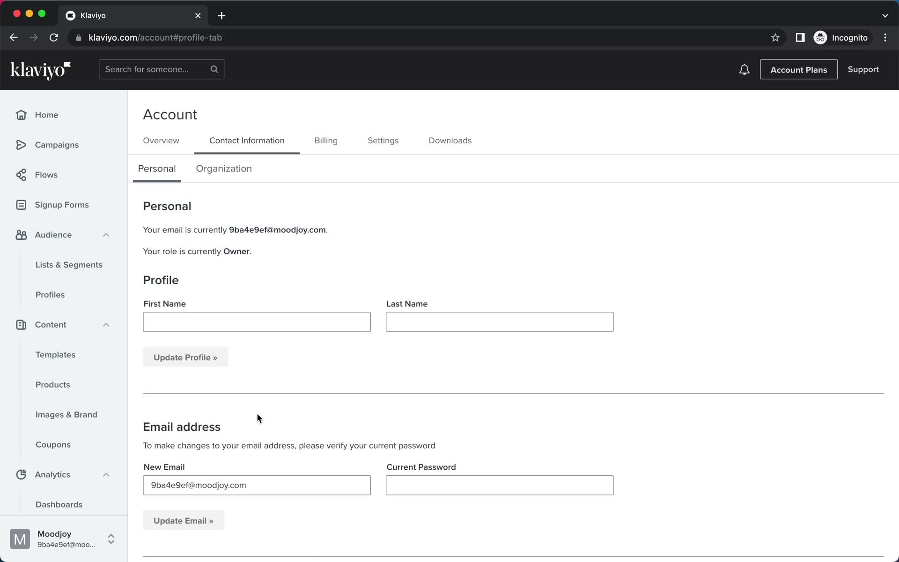Switch to the Organization sub-tab
This screenshot has width=899, height=562.
224,169
